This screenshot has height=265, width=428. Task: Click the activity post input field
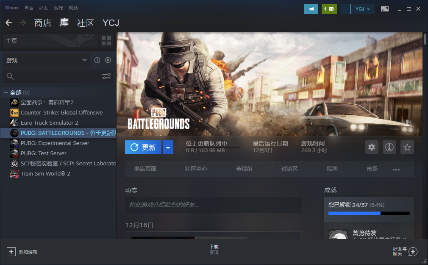pyautogui.click(x=214, y=205)
